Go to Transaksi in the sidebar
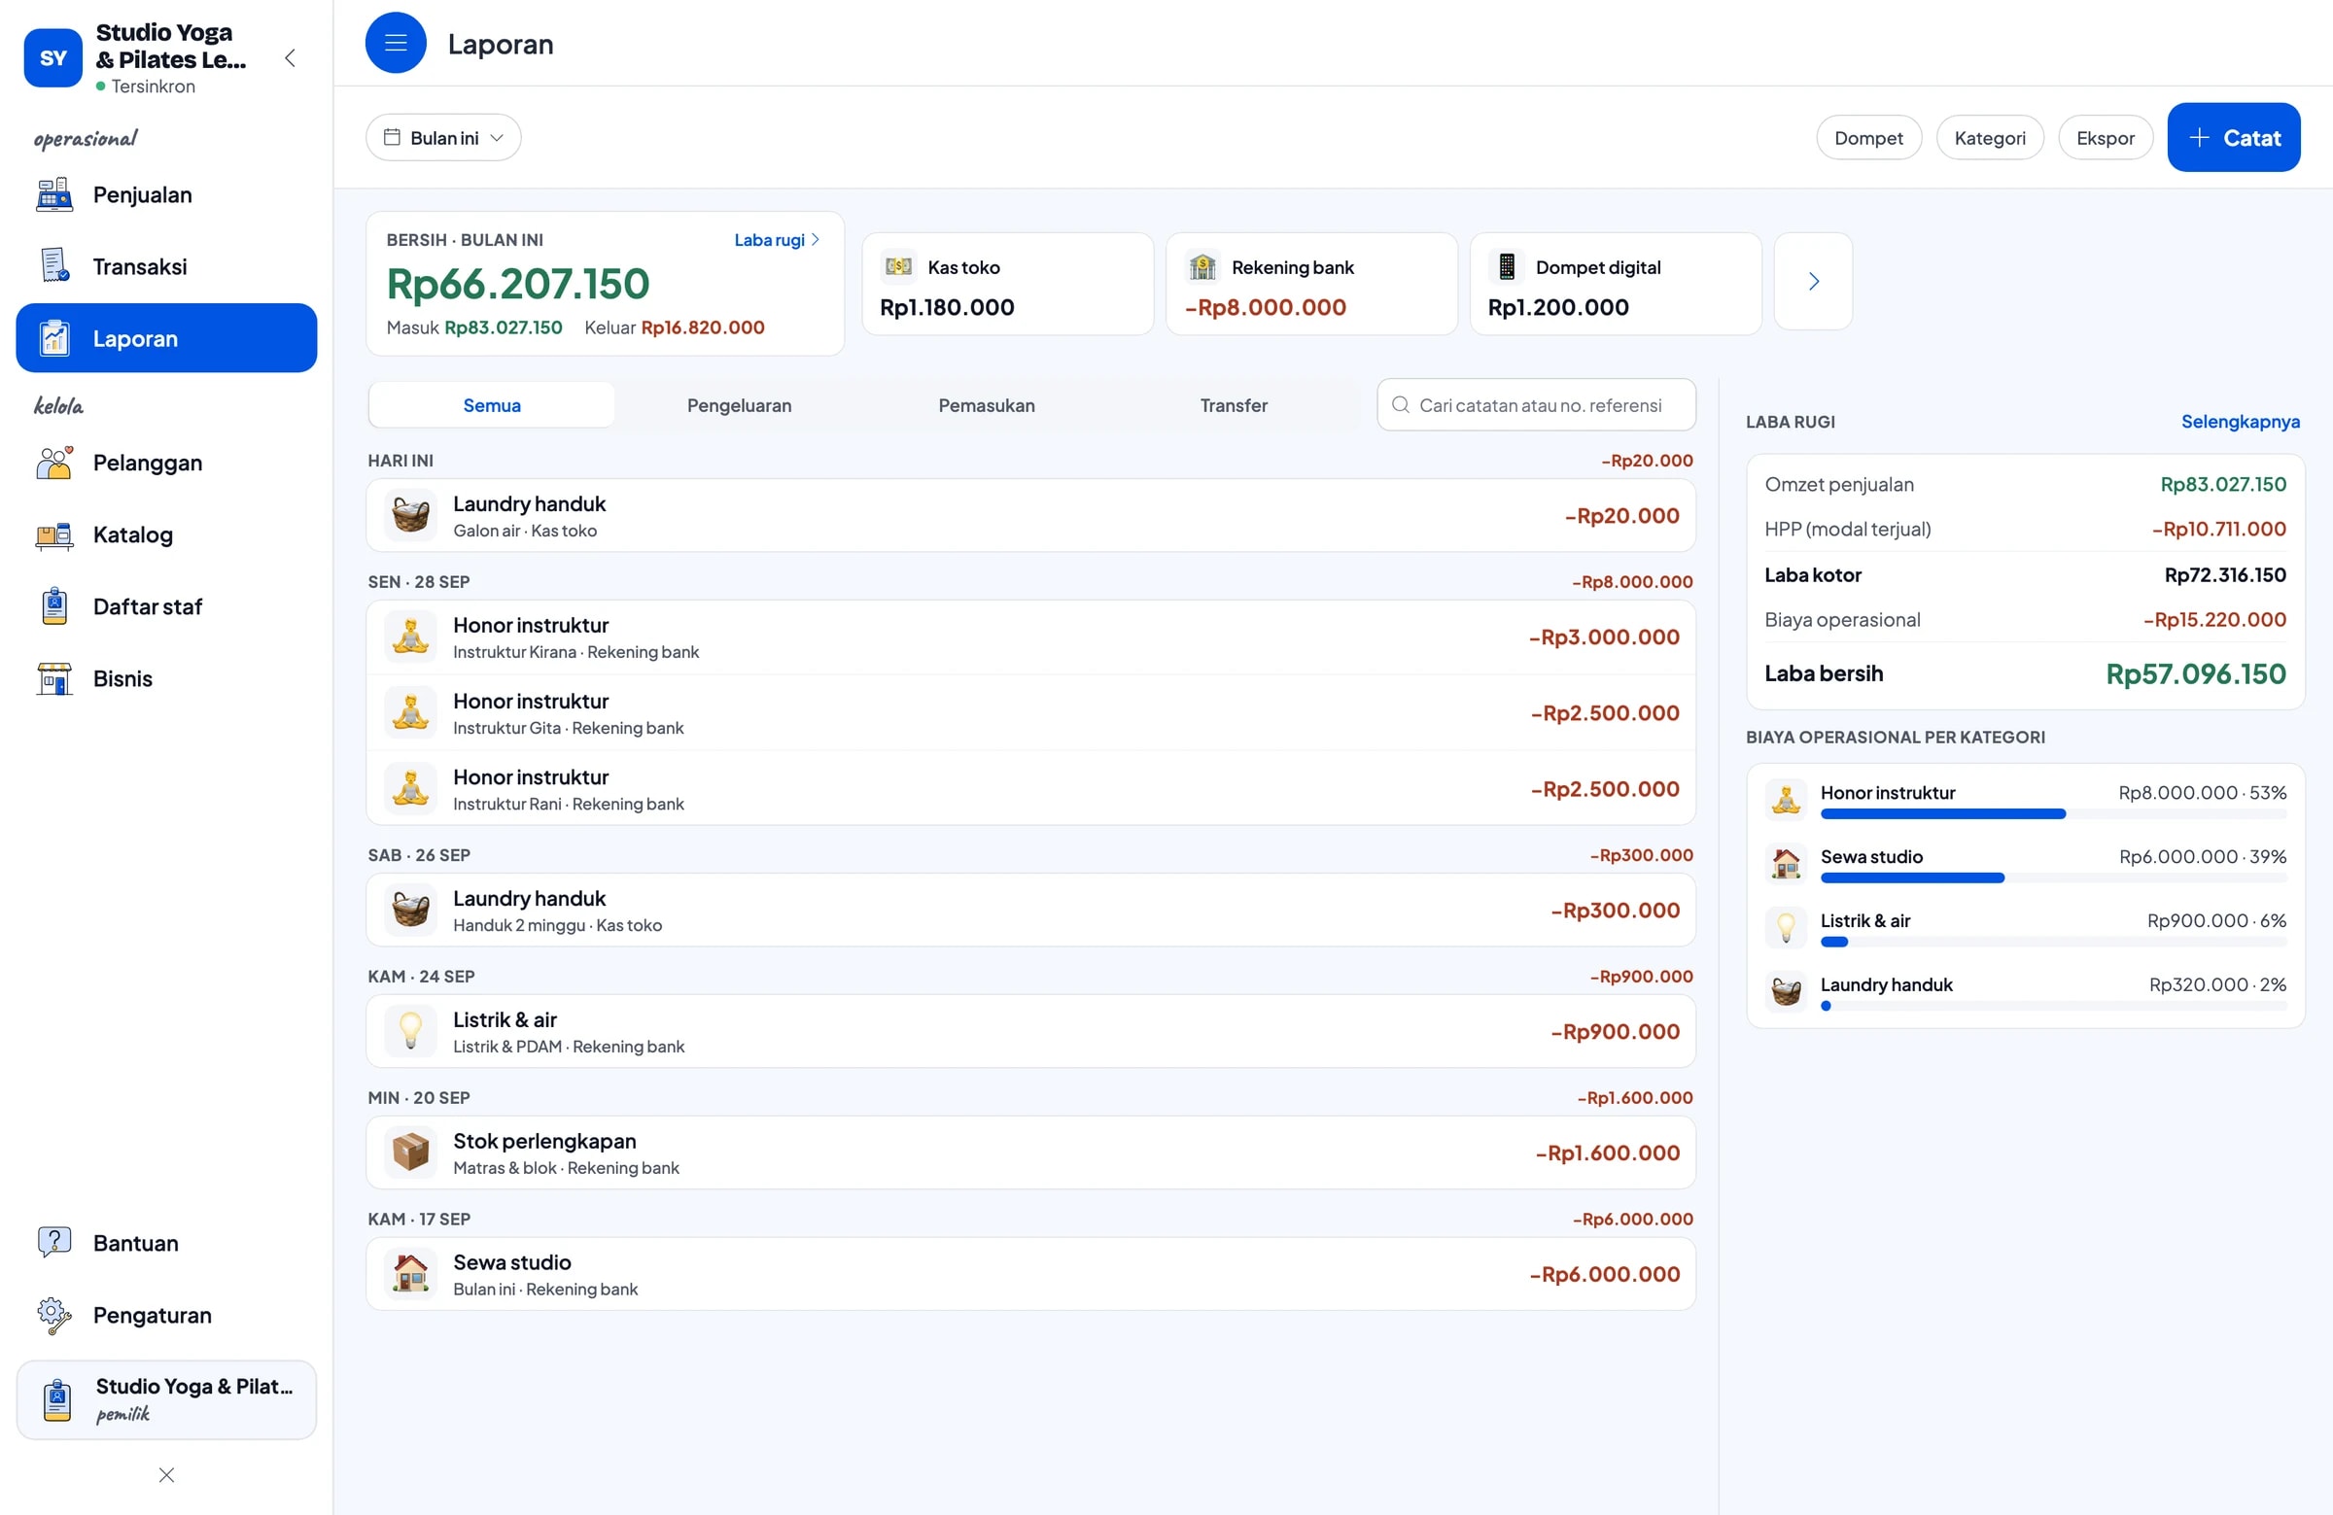 [x=166, y=266]
